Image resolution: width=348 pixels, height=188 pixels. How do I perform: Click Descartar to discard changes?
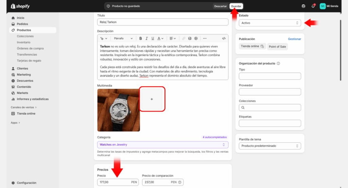(220, 6)
